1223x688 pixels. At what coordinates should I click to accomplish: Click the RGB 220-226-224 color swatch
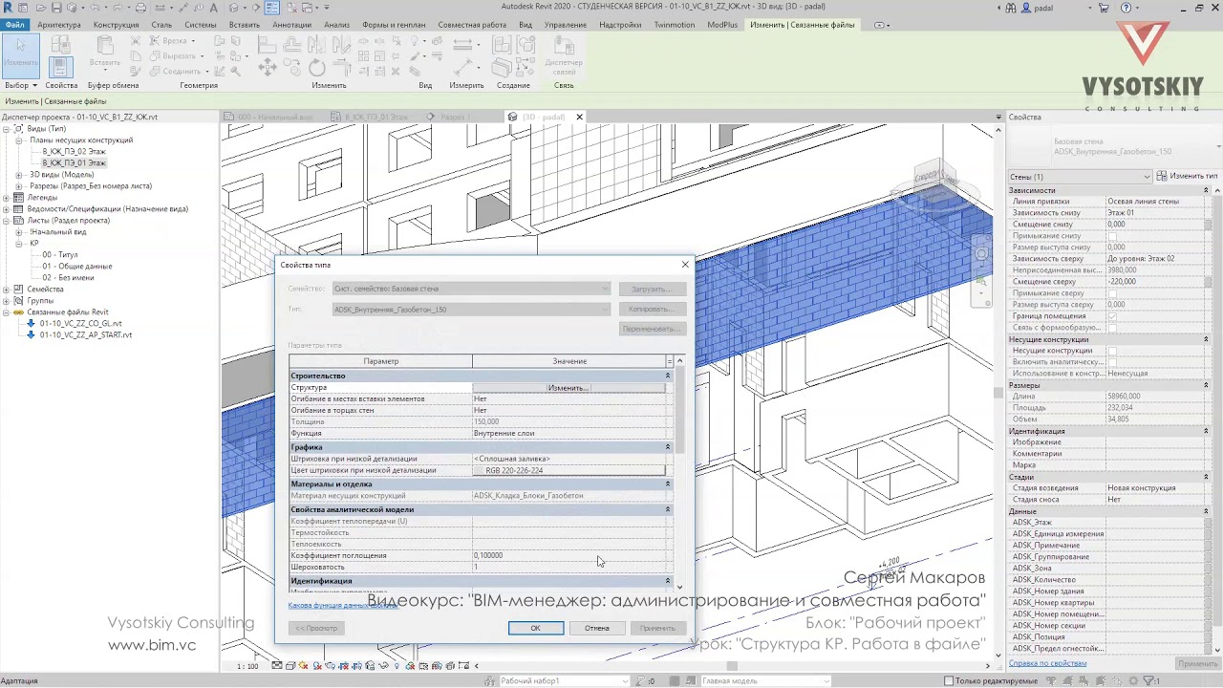click(x=569, y=470)
